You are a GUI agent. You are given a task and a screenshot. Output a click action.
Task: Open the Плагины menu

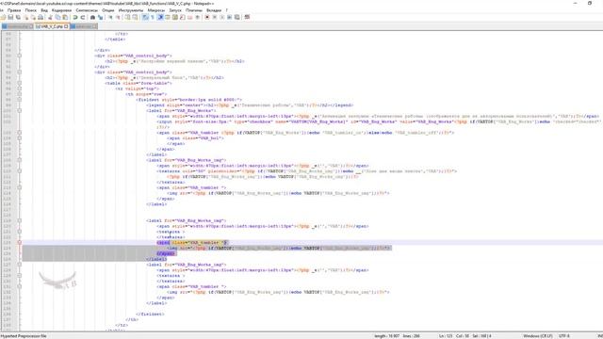tap(194, 10)
